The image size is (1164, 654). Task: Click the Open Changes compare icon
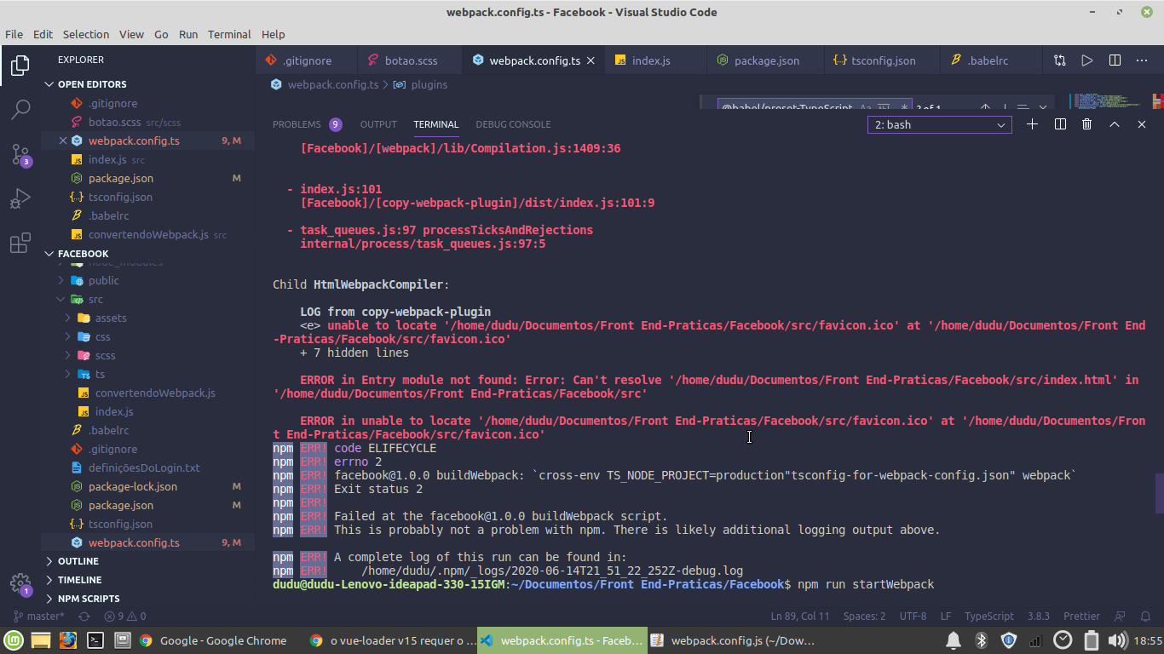pos(1059,60)
